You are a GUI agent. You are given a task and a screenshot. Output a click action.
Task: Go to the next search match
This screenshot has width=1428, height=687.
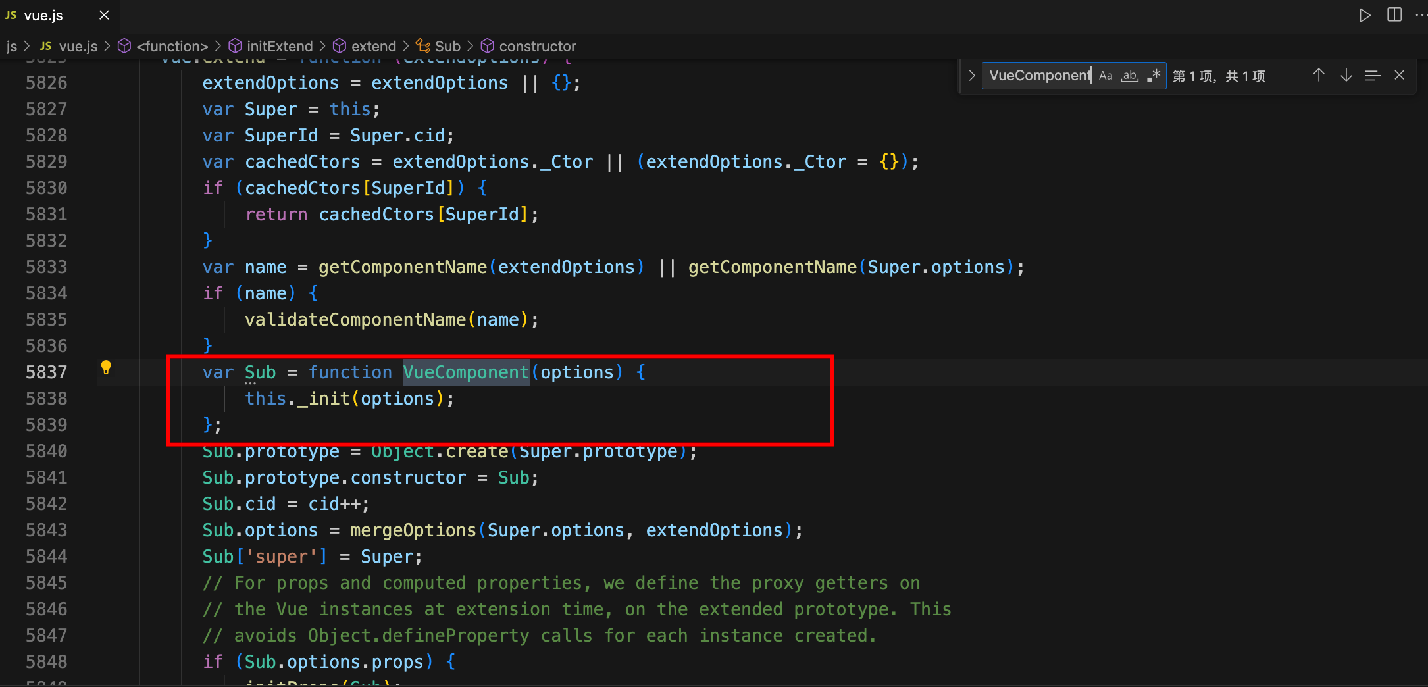pos(1346,76)
